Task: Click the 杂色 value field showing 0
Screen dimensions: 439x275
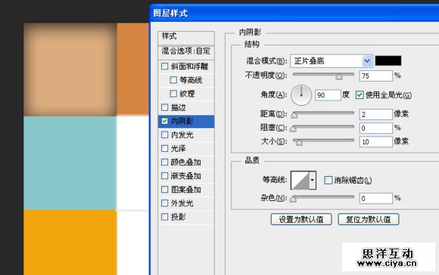Action: 375,198
